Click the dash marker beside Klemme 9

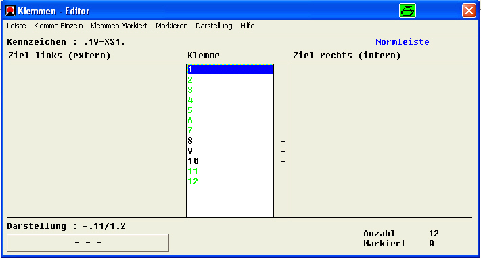point(283,151)
